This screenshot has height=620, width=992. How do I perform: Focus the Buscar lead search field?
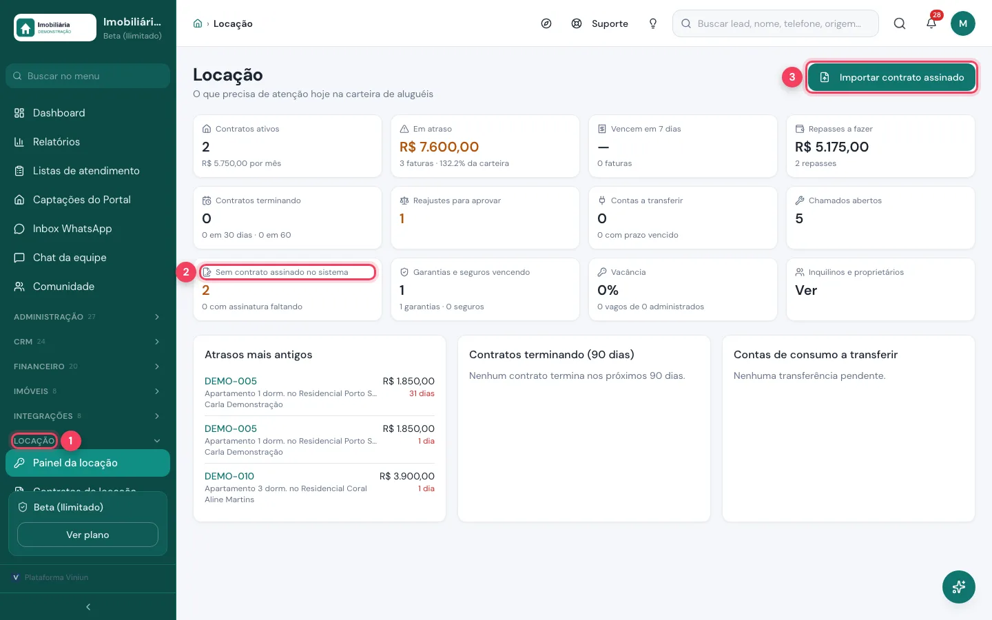pyautogui.click(x=776, y=23)
